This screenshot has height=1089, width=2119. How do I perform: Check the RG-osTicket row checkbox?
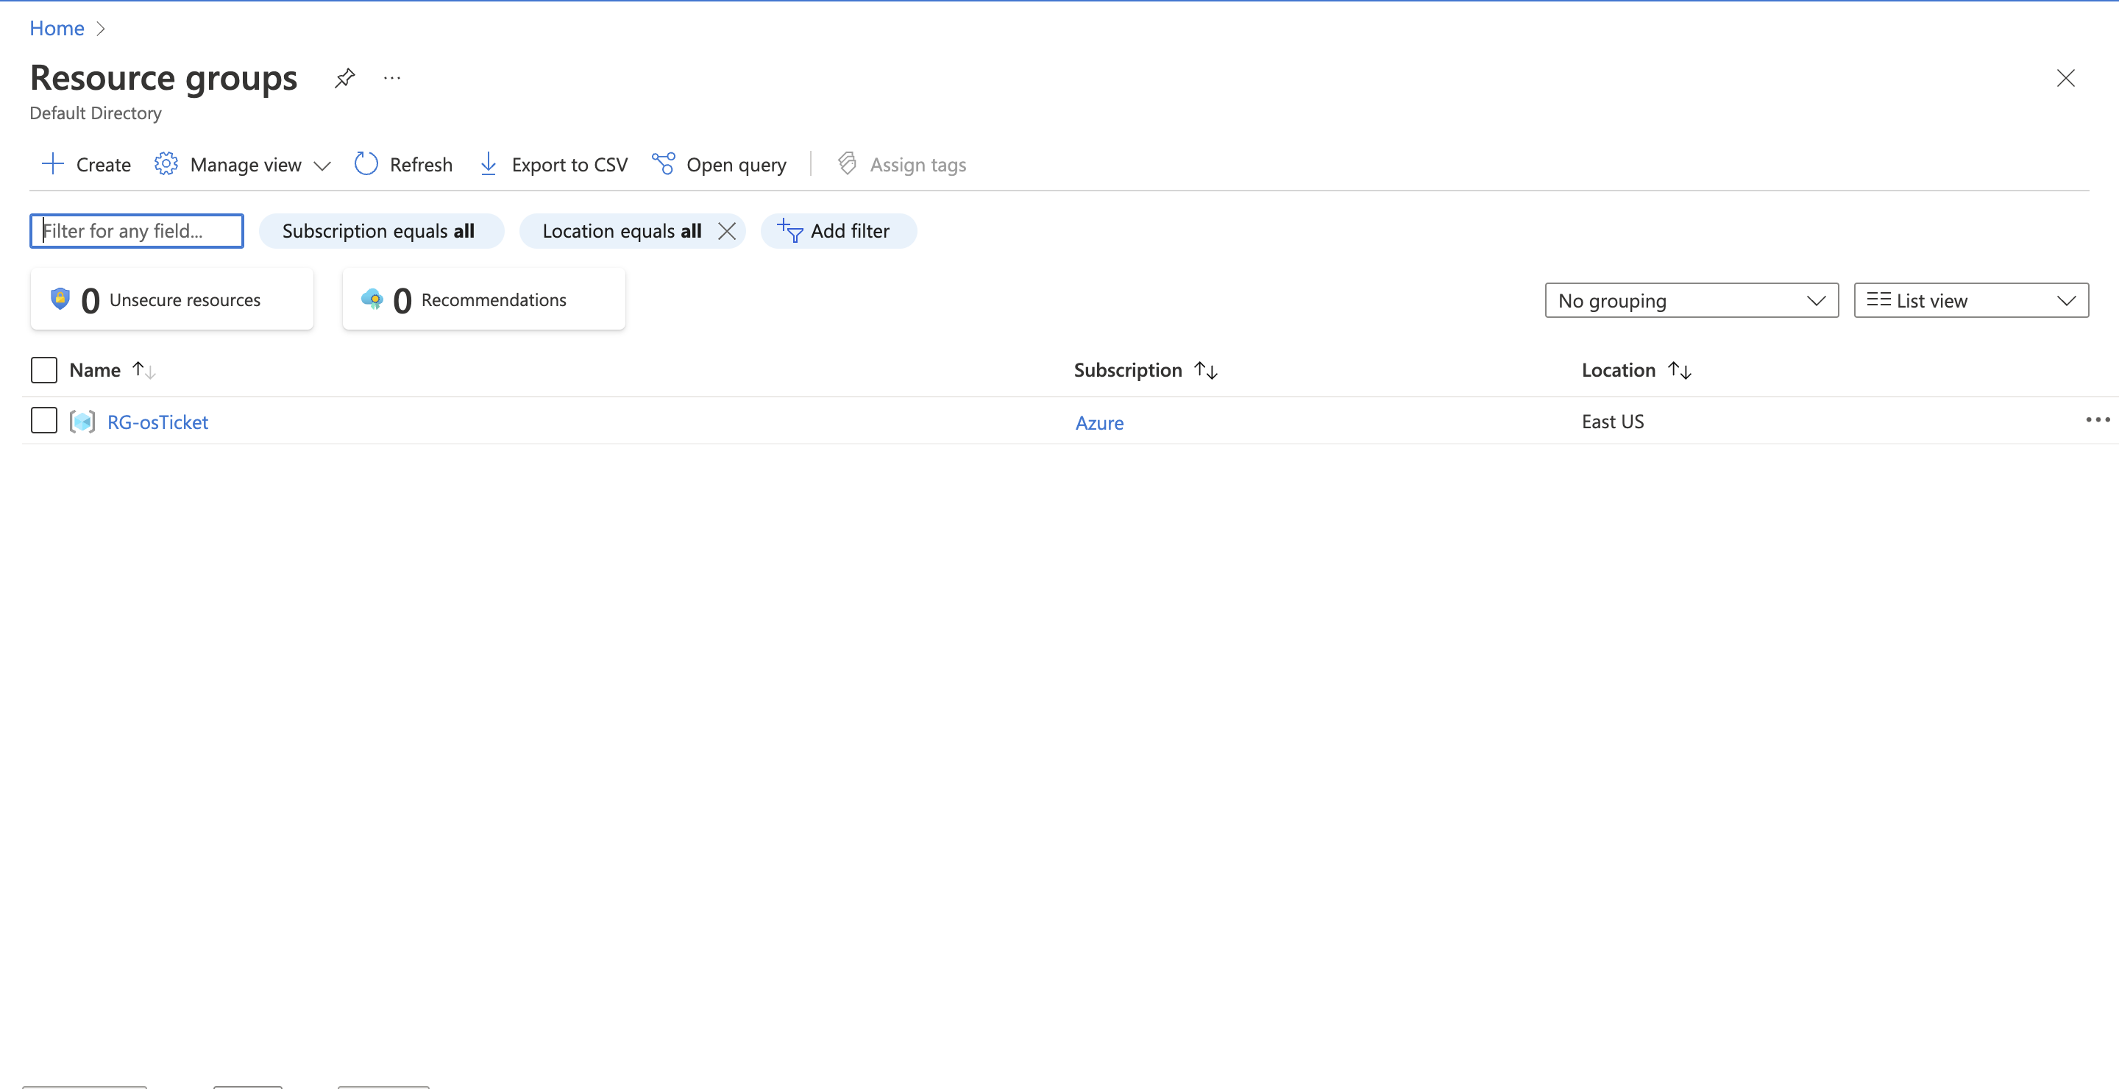tap(43, 420)
